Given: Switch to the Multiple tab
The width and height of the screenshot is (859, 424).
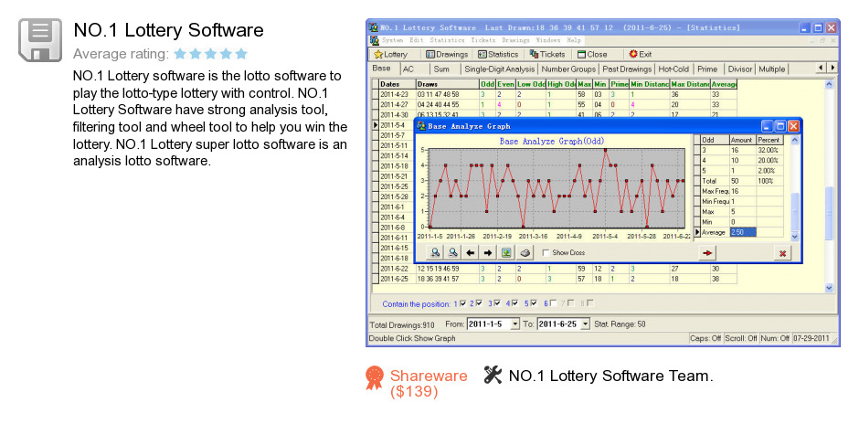Looking at the screenshot, I should tap(772, 69).
